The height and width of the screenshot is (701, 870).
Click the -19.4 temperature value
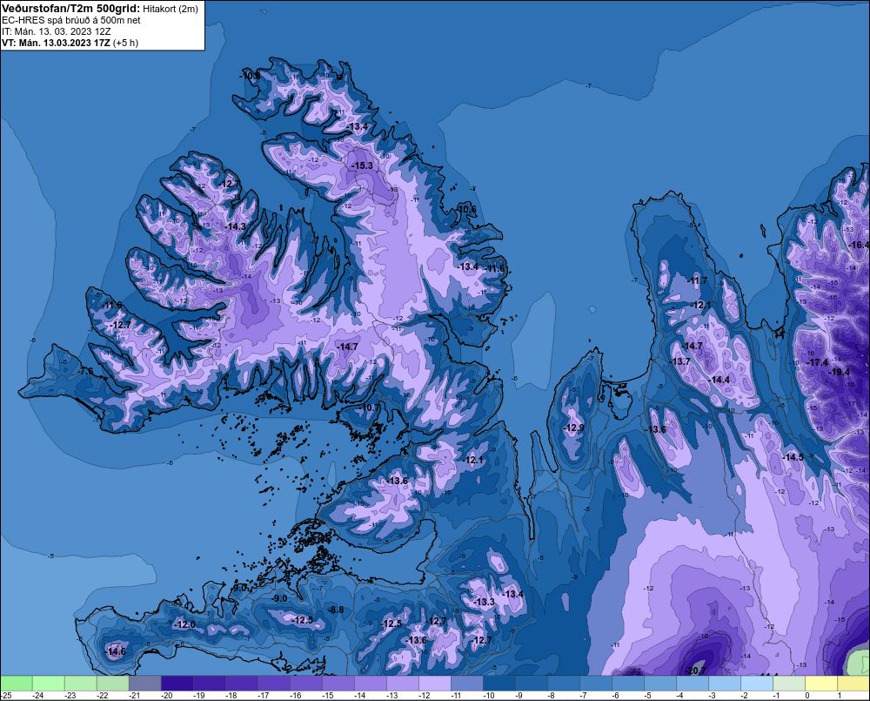(839, 372)
